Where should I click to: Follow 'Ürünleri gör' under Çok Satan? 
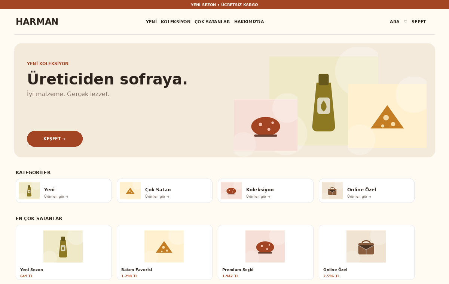157,197
